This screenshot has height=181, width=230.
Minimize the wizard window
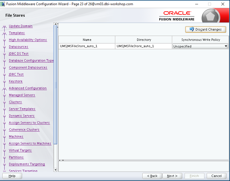pos(197,4)
